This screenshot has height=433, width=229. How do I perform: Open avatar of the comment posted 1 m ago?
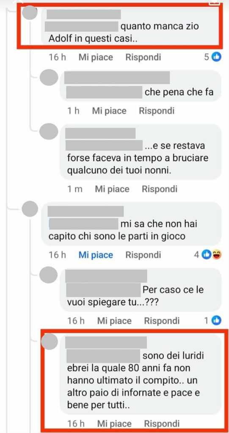pyautogui.click(x=49, y=132)
